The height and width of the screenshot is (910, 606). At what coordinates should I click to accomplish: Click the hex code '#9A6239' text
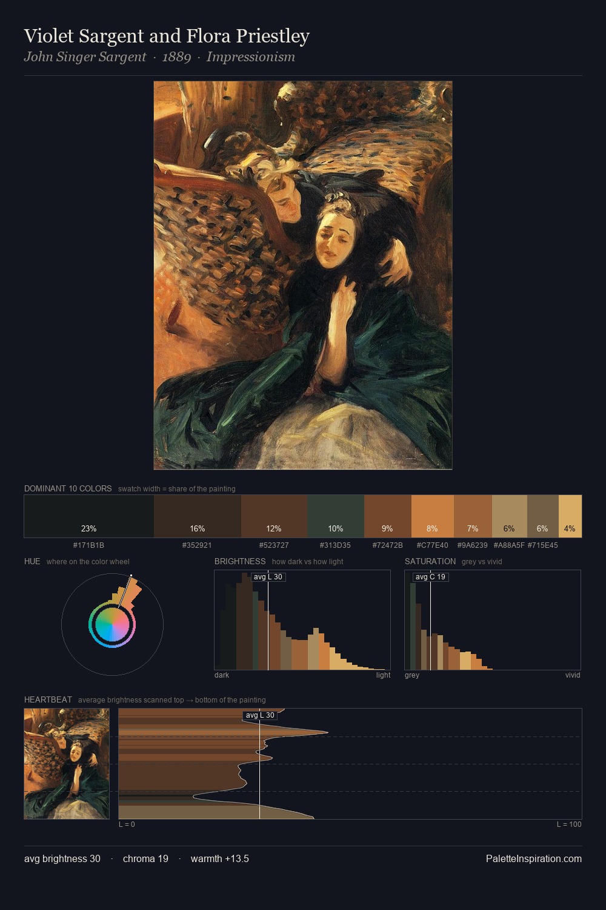click(x=473, y=545)
